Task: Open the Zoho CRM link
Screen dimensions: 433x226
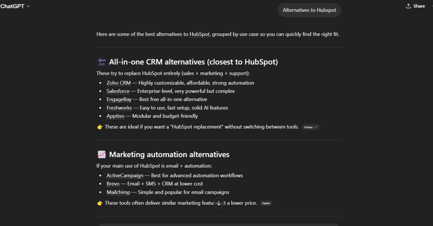Action: (x=118, y=83)
